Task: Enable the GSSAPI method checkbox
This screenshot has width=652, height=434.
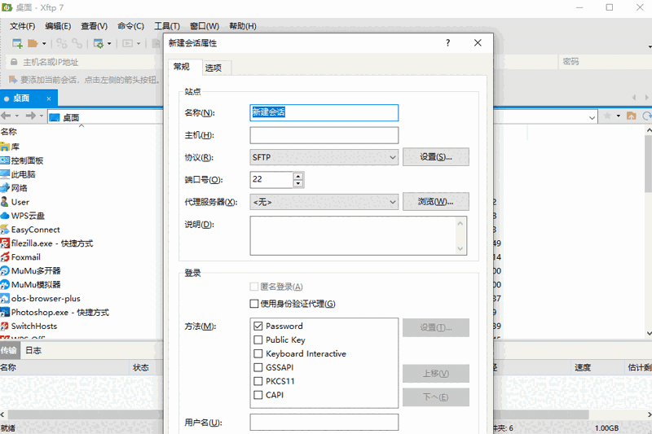Action: click(x=258, y=367)
